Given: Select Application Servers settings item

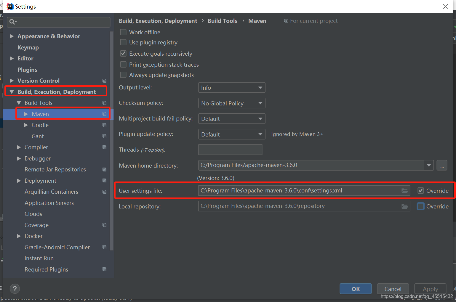Looking at the screenshot, I should coord(49,203).
